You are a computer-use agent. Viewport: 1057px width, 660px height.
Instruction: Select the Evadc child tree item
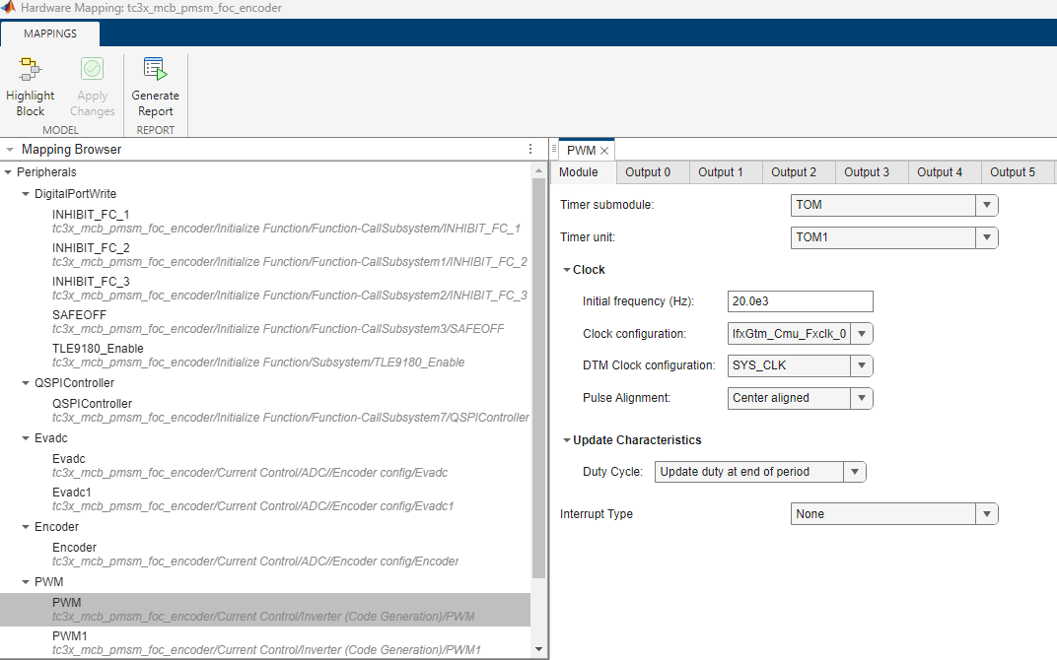click(265, 466)
